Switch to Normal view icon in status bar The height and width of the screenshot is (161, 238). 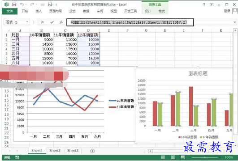(x=163, y=157)
